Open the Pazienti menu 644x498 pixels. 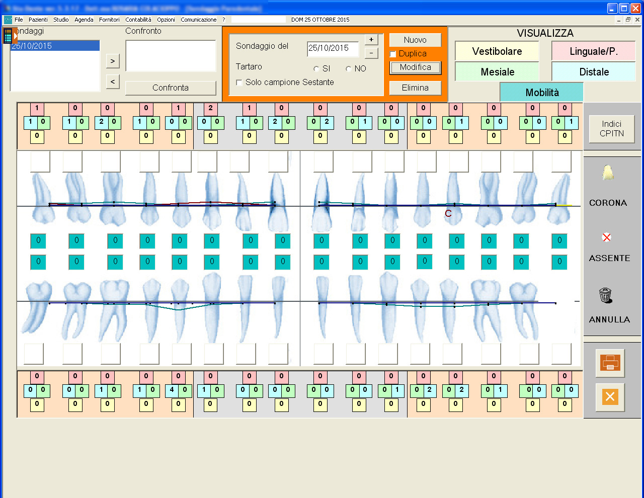(x=38, y=20)
